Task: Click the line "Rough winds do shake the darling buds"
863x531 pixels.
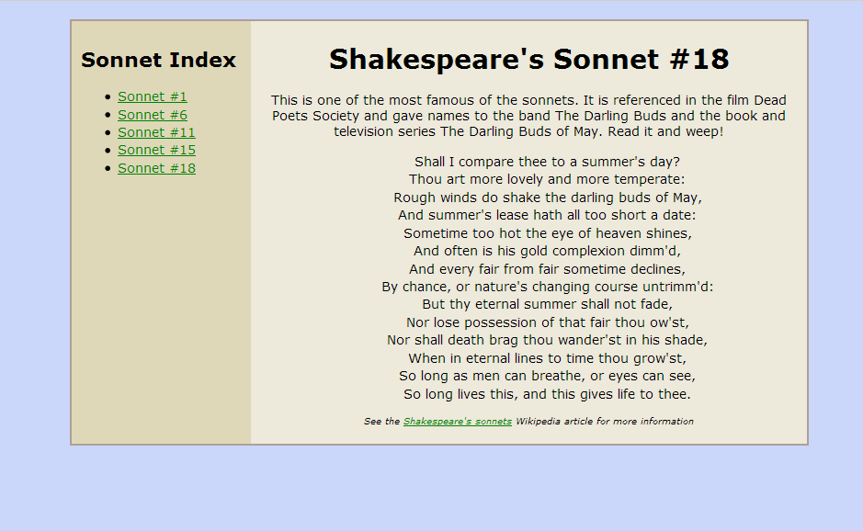Action: point(548,198)
